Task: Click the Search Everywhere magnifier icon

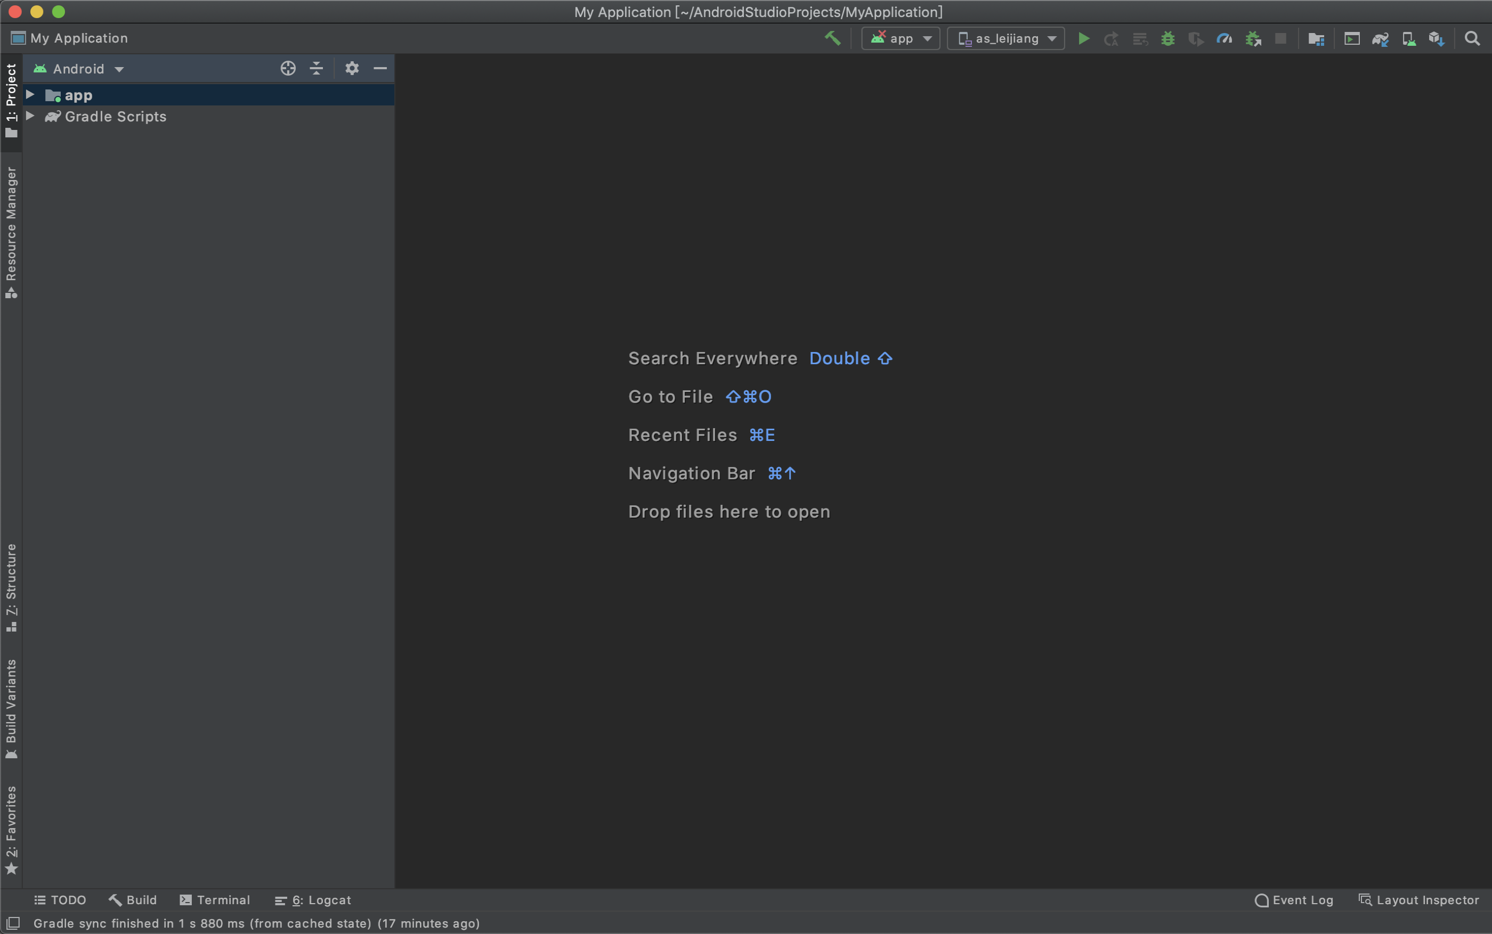Action: [1472, 38]
